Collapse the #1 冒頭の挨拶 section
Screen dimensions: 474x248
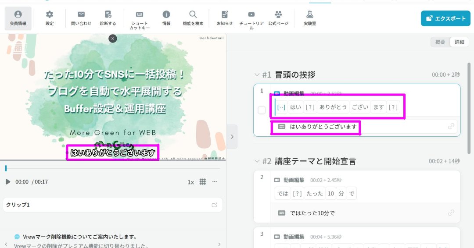point(257,75)
